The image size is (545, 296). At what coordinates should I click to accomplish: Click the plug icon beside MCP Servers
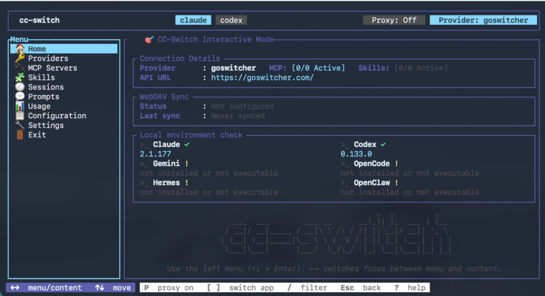(20, 67)
